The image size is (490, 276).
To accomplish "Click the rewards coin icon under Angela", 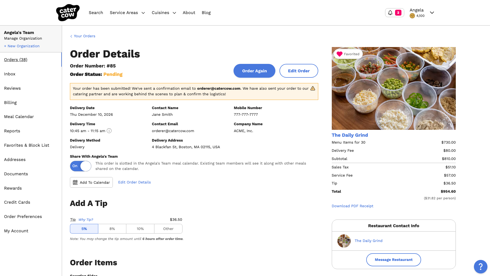I will tap(412, 16).
